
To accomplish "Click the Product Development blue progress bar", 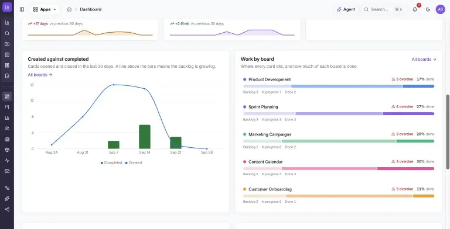I will pos(339,86).
